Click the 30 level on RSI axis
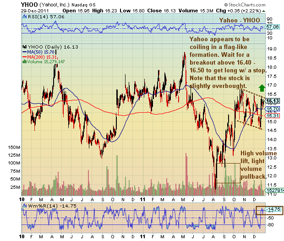 pyautogui.click(x=269, y=33)
